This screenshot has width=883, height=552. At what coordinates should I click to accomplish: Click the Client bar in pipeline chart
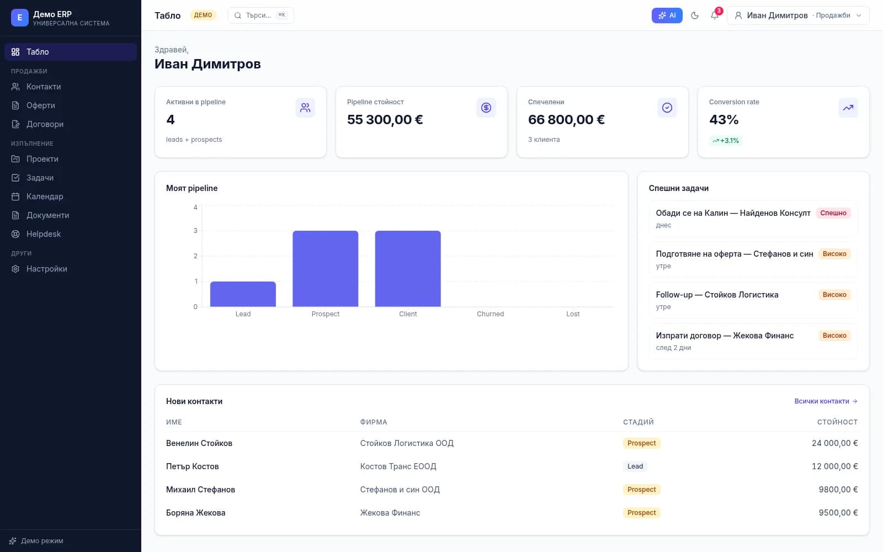408,269
